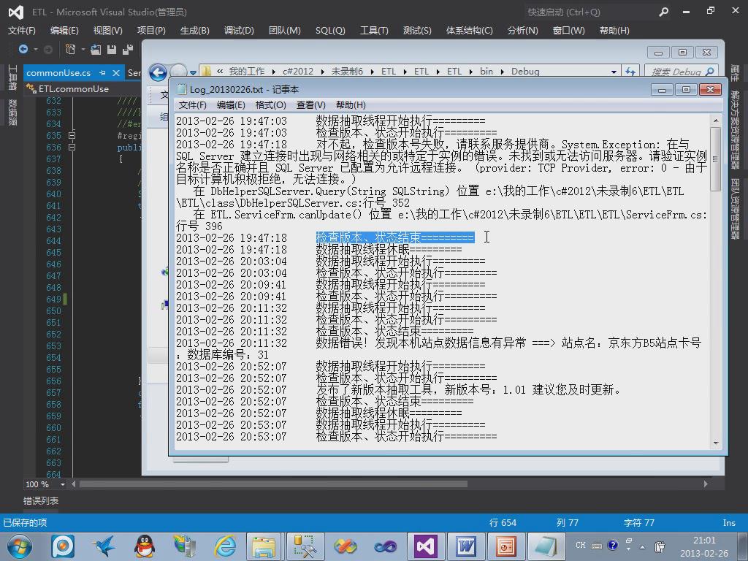The height and width of the screenshot is (561, 748).
Task: Launch Internet Explorer from the taskbar
Action: (x=225, y=546)
